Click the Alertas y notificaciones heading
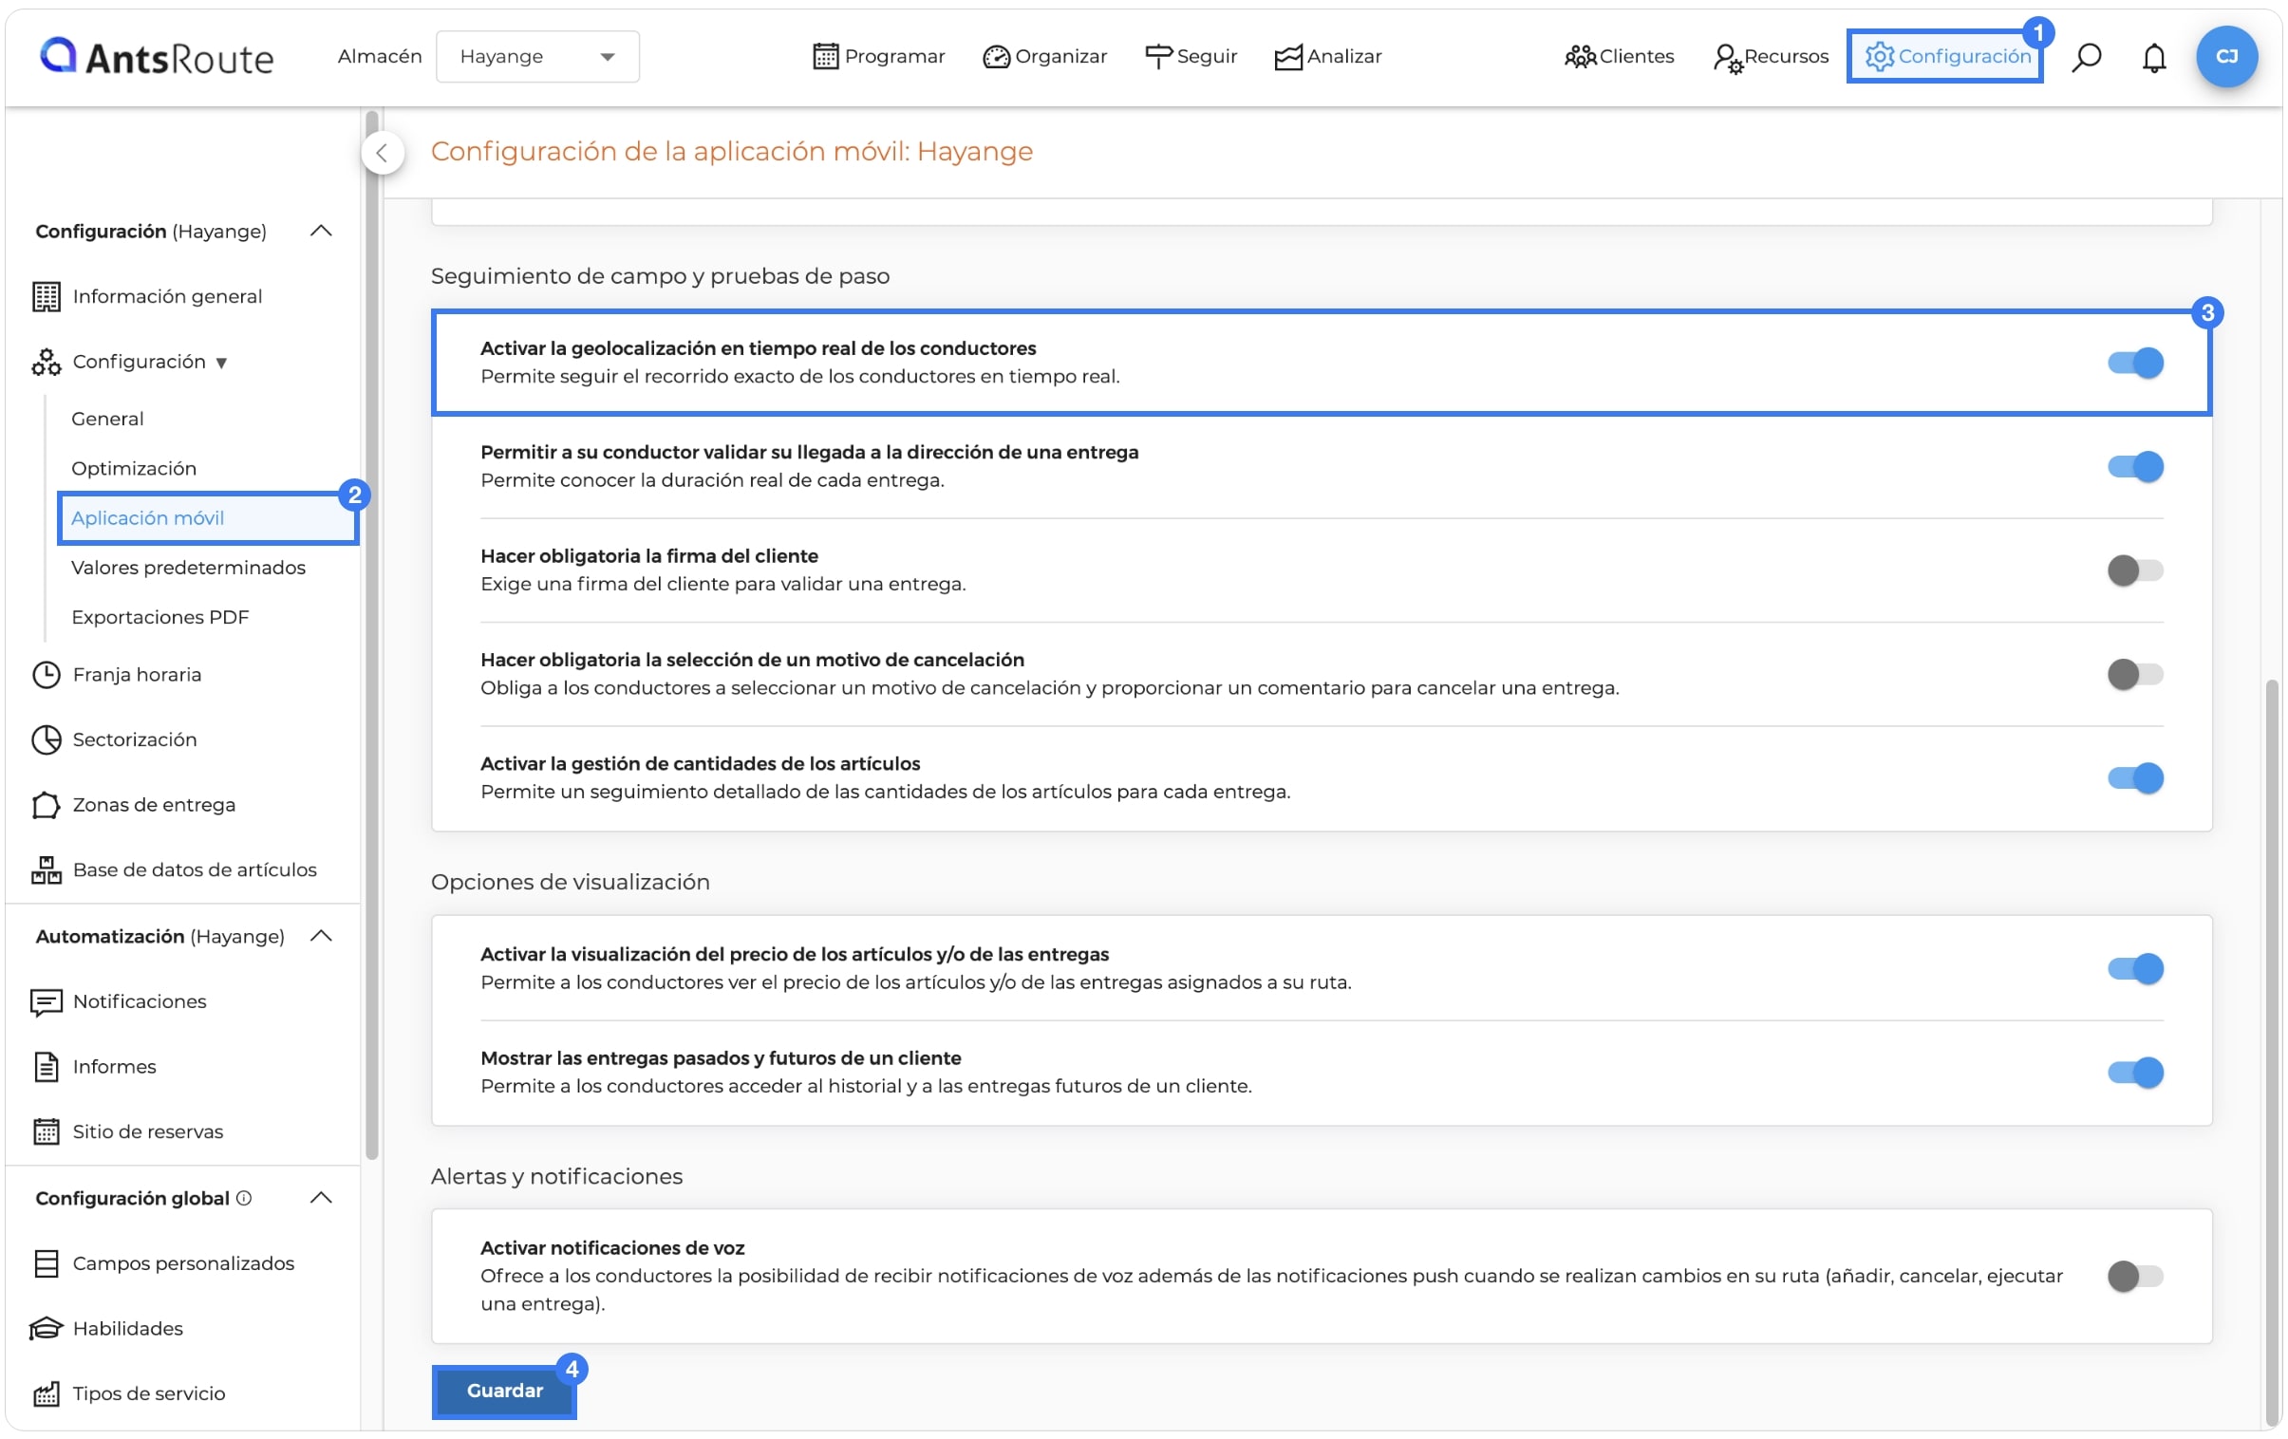The width and height of the screenshot is (2288, 1439). click(x=556, y=1176)
